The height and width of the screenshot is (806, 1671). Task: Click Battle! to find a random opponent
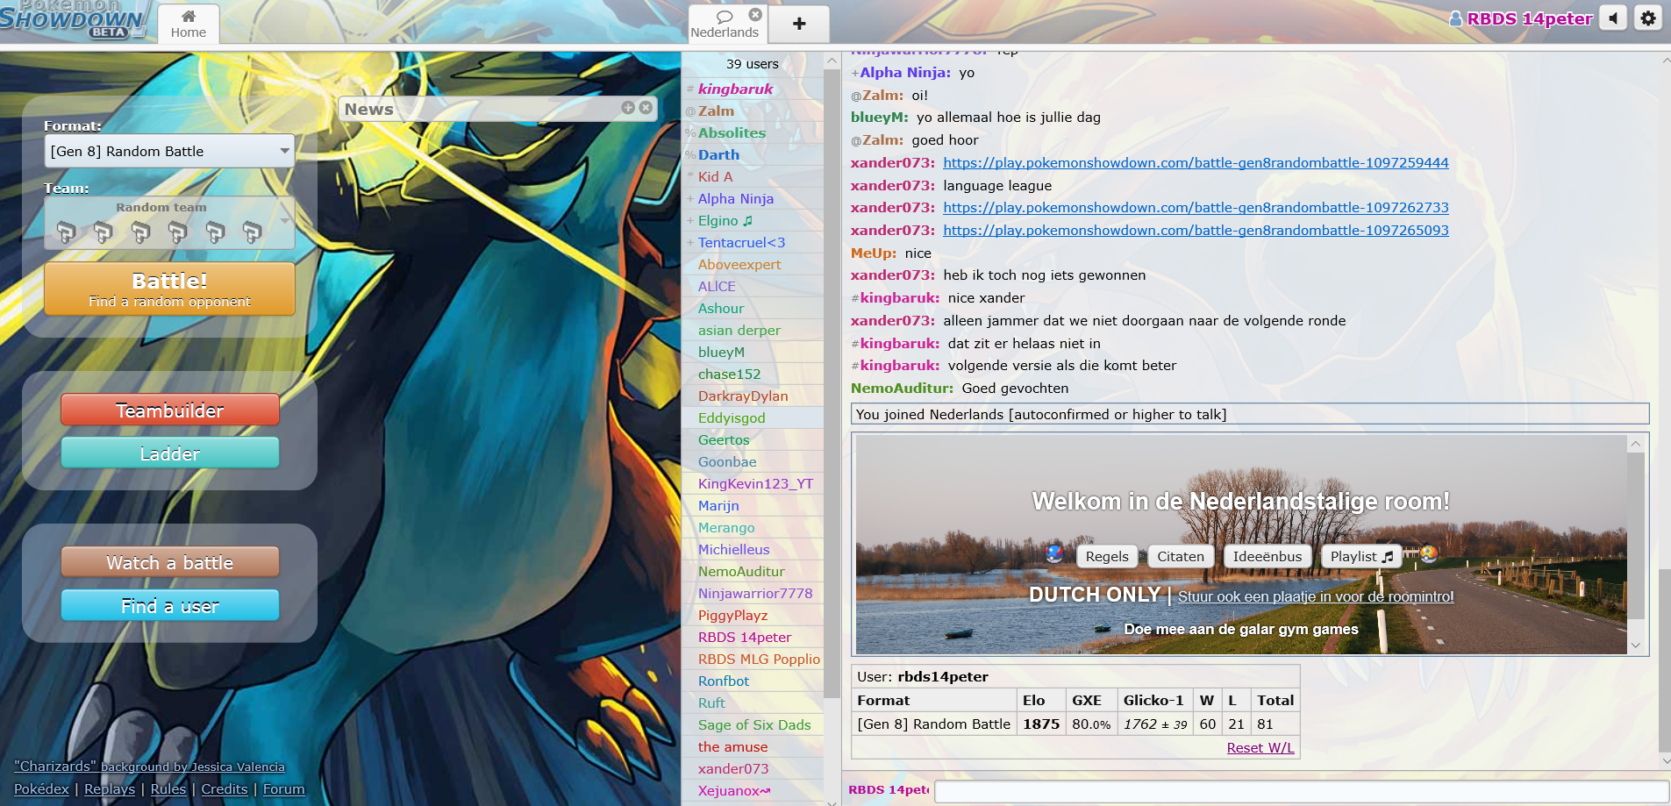[169, 289]
